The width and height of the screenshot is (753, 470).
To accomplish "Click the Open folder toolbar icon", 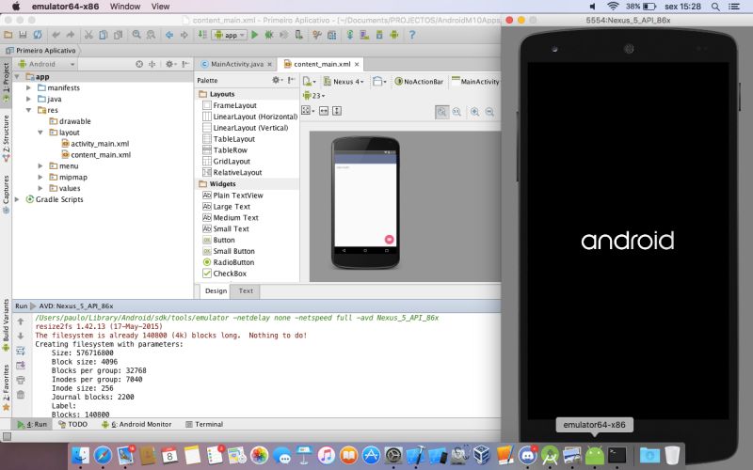I will [x=8, y=35].
